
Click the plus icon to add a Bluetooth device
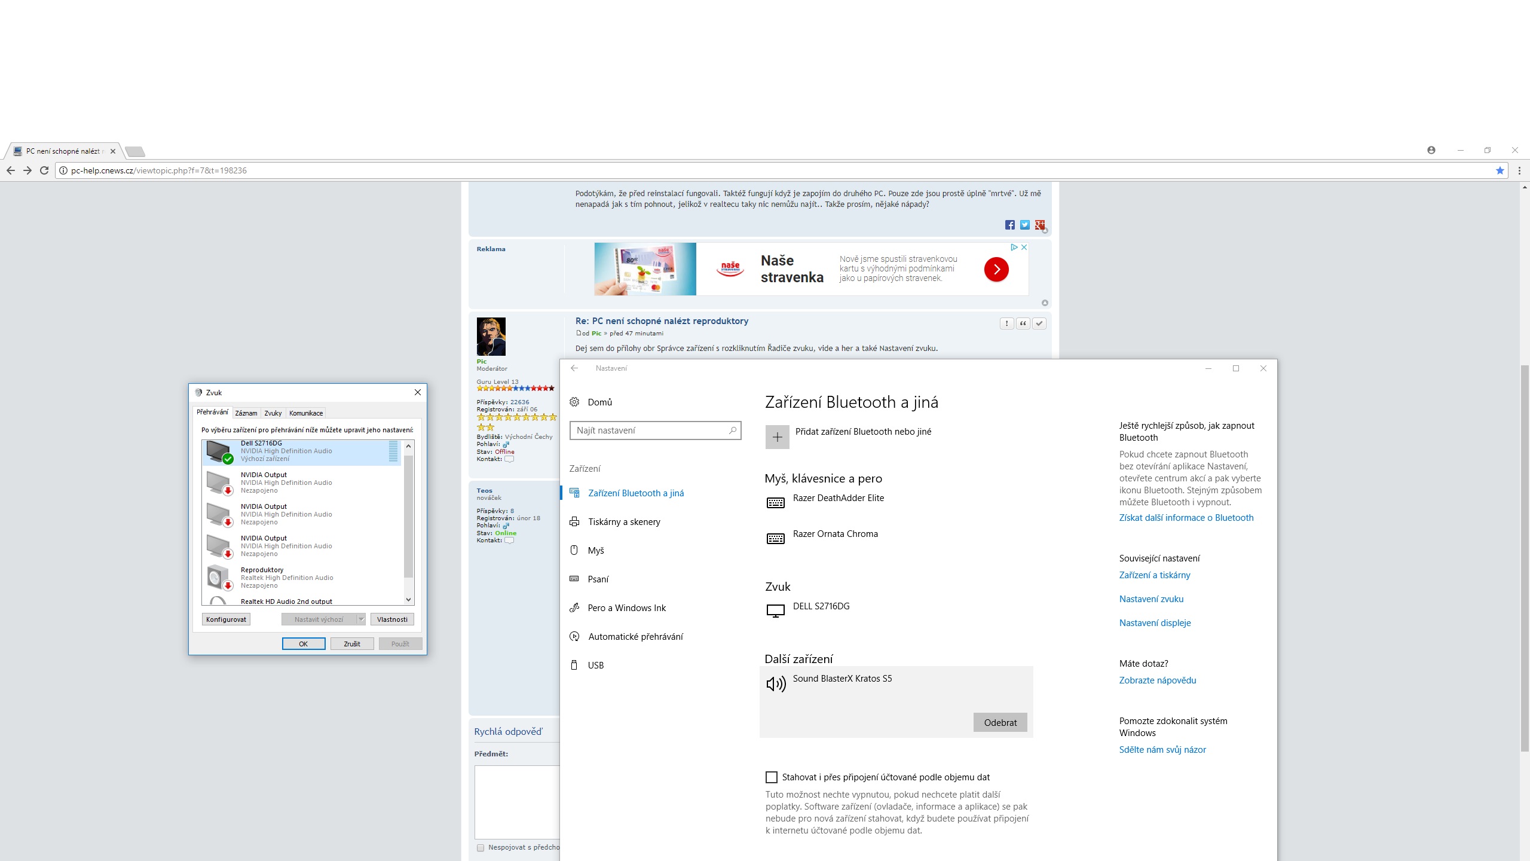point(777,437)
